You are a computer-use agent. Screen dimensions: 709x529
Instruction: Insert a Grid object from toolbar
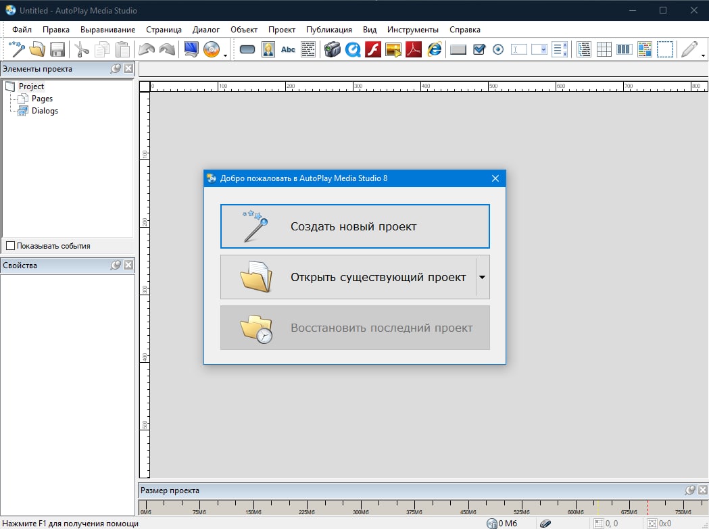604,49
